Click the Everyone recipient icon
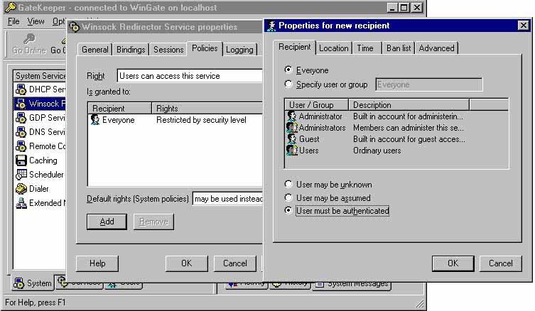The width and height of the screenshot is (535, 311). coord(95,121)
